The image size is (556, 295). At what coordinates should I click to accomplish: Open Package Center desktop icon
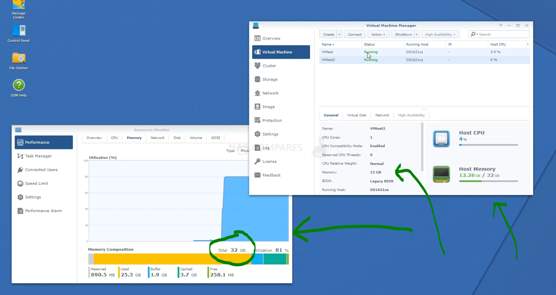tap(18, 9)
